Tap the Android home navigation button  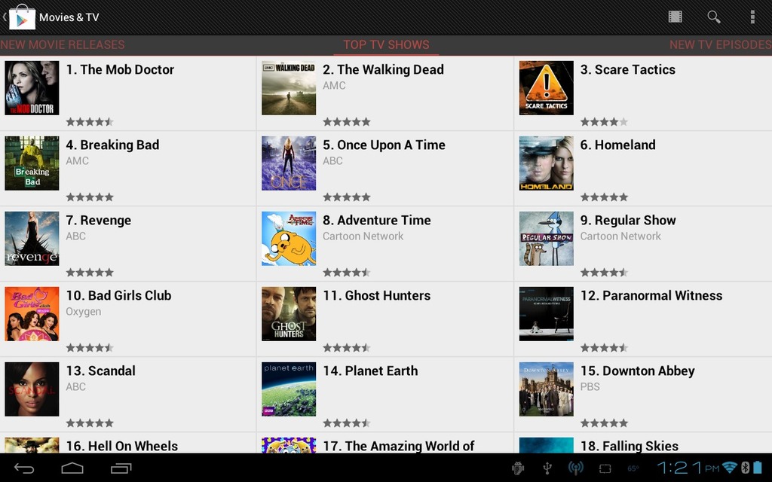pos(72,468)
